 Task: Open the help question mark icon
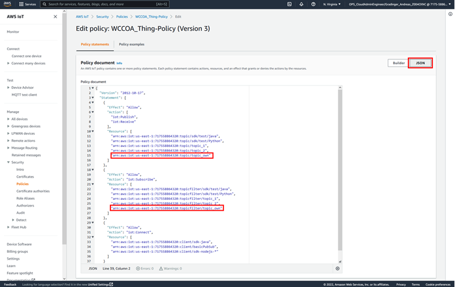click(314, 4)
